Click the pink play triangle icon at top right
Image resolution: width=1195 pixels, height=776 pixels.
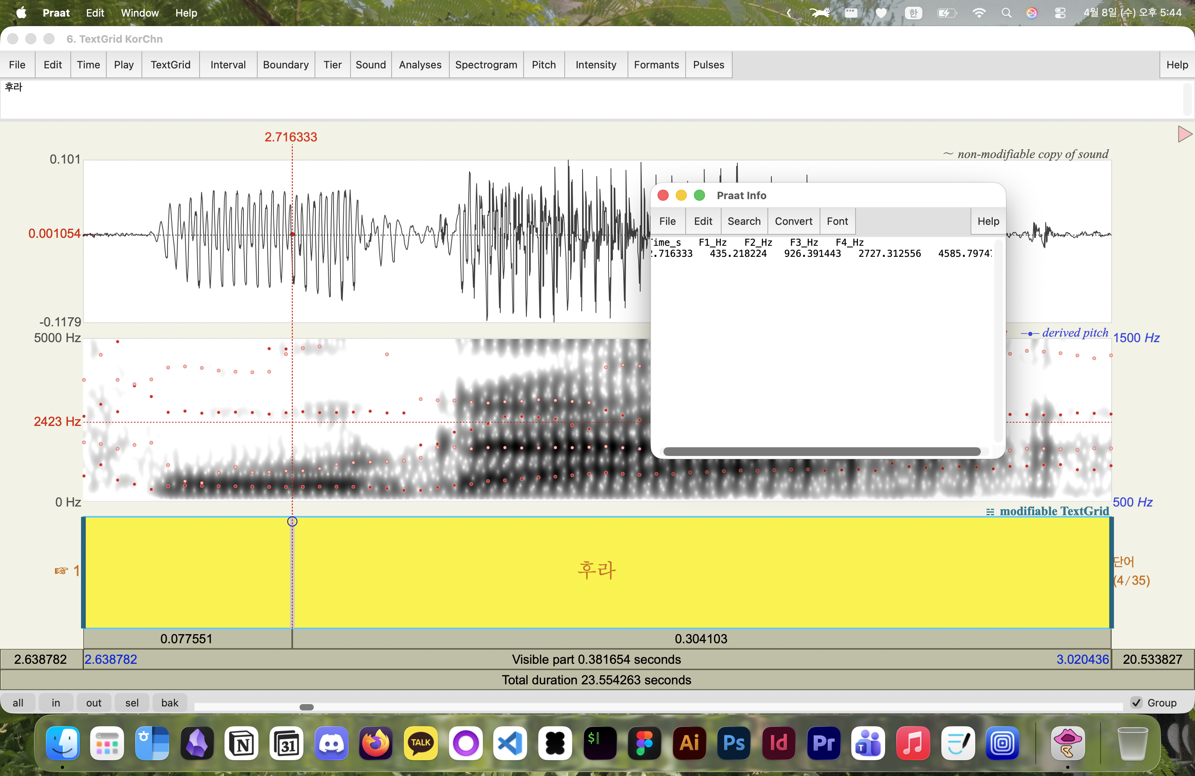coord(1184,134)
